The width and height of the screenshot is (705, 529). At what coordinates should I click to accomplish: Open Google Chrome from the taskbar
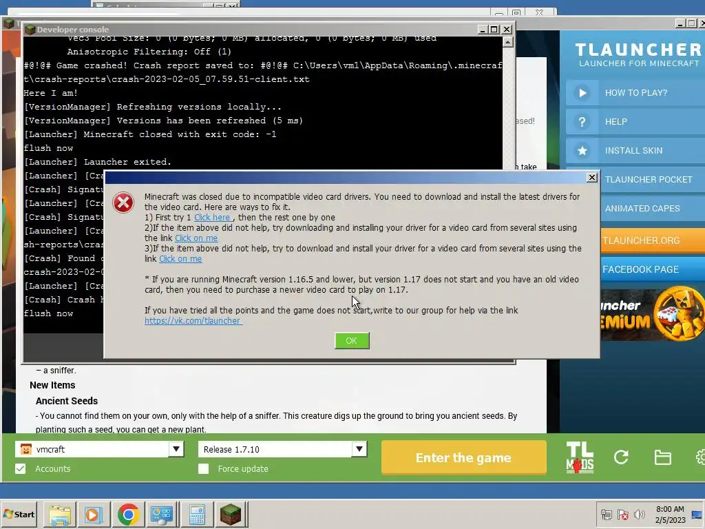(x=128, y=514)
